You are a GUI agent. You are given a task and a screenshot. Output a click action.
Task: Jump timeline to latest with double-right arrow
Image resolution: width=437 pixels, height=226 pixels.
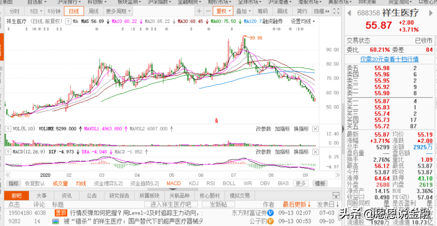pos(338,175)
